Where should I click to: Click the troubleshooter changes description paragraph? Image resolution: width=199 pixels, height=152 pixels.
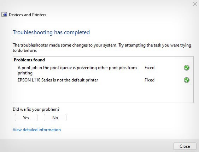pos(102,48)
